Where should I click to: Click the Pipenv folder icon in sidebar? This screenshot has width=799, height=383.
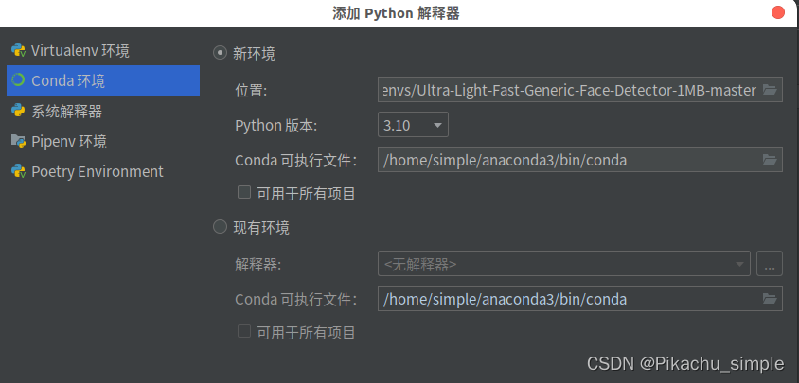(x=18, y=141)
